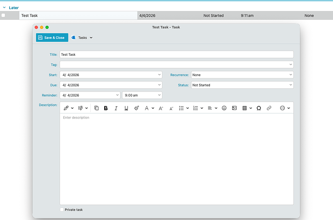Enable the Private task checkbox
The height and width of the screenshot is (220, 333).
click(62, 210)
